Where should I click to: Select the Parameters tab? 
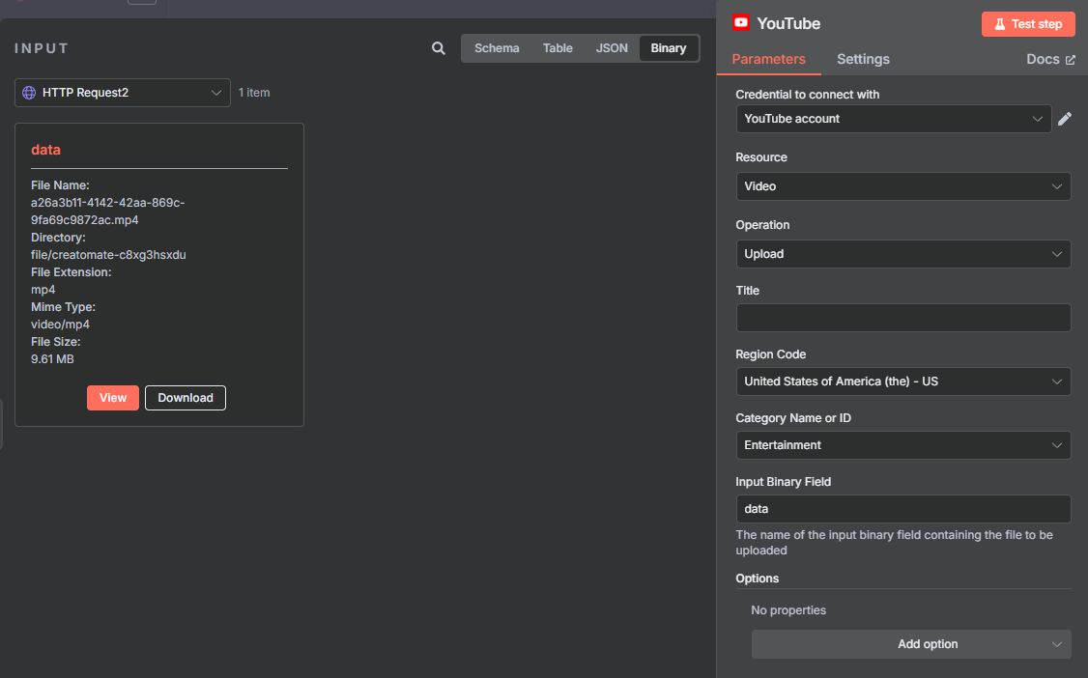pyautogui.click(x=768, y=59)
